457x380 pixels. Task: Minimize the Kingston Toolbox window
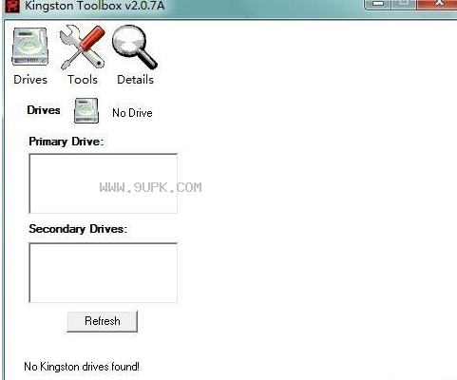point(378,4)
